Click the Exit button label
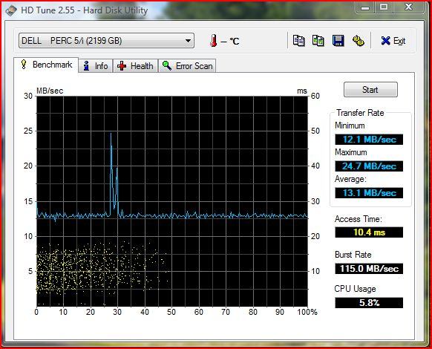The height and width of the screenshot is (349, 432). [399, 41]
